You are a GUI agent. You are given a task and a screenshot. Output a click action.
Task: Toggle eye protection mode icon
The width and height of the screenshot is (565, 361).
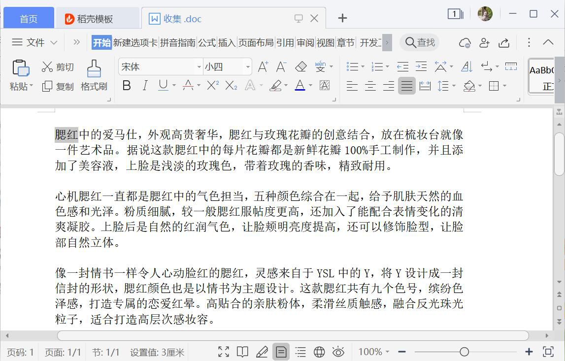pos(338,352)
